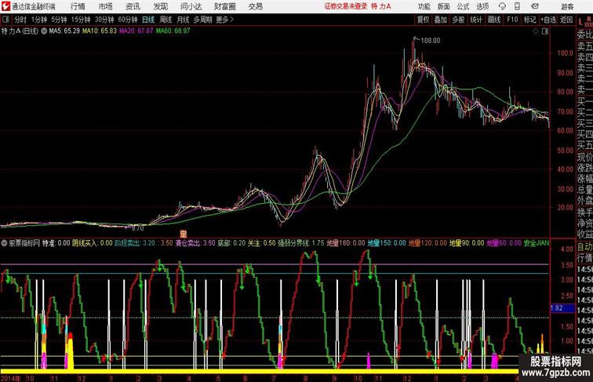Switch to the 周线 weekly tab
The width and height of the screenshot is (593, 382).
tap(166, 20)
